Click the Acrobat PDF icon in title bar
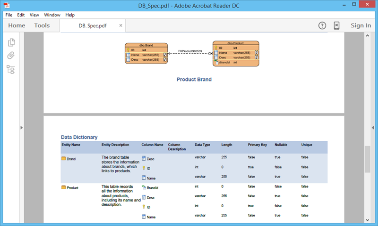Image resolution: width=378 pixels, height=226 pixels. (x=7, y=5)
